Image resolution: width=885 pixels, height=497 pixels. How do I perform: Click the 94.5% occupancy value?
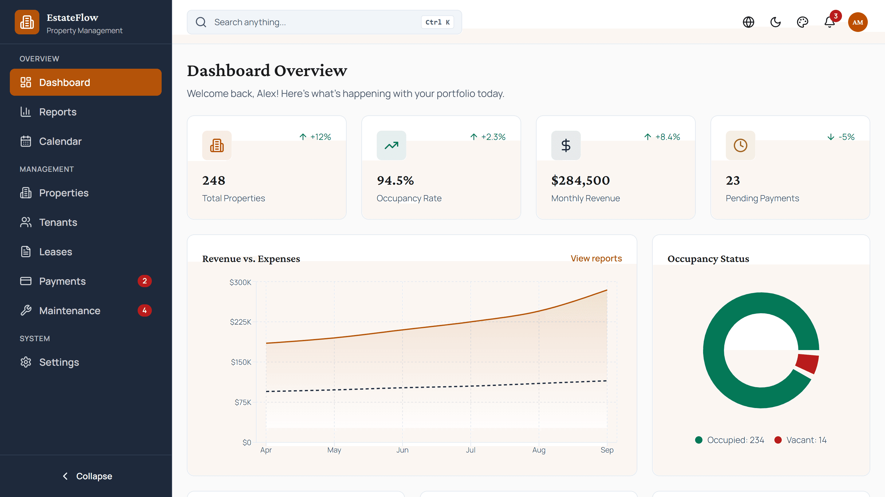coord(395,180)
